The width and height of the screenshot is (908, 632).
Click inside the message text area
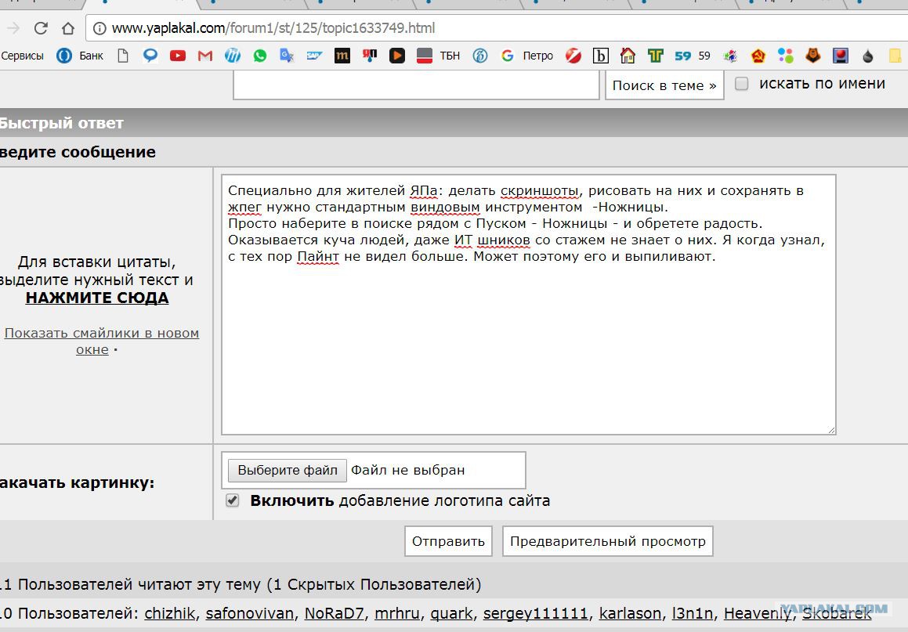[528, 305]
